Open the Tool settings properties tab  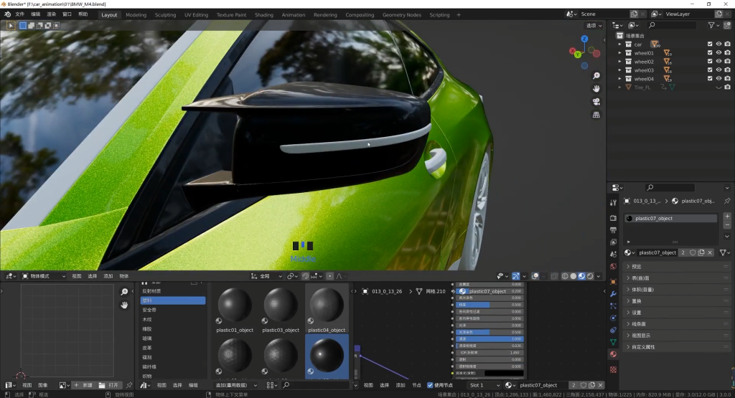(x=613, y=203)
